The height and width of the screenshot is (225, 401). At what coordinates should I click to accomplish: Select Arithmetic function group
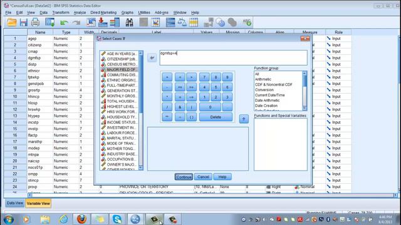263,79
